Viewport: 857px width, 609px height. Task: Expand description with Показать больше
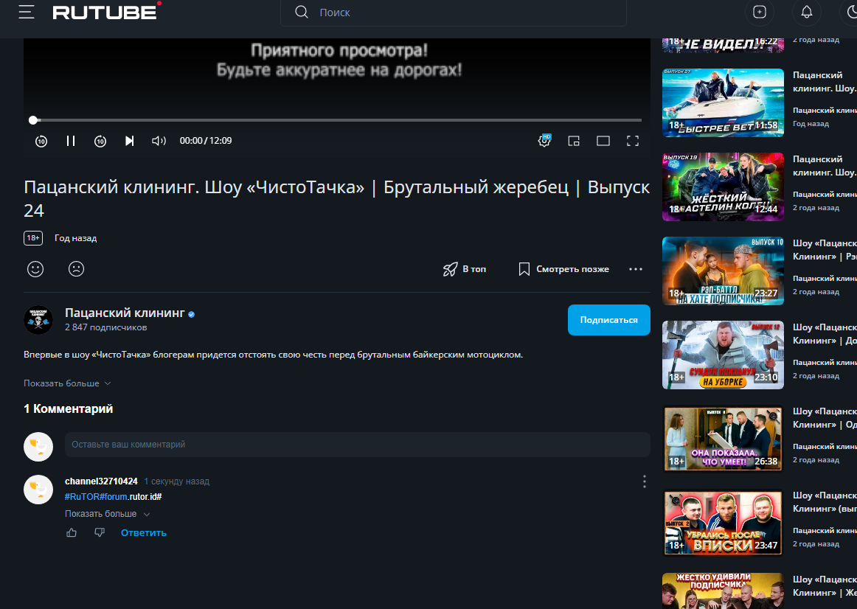click(x=67, y=383)
